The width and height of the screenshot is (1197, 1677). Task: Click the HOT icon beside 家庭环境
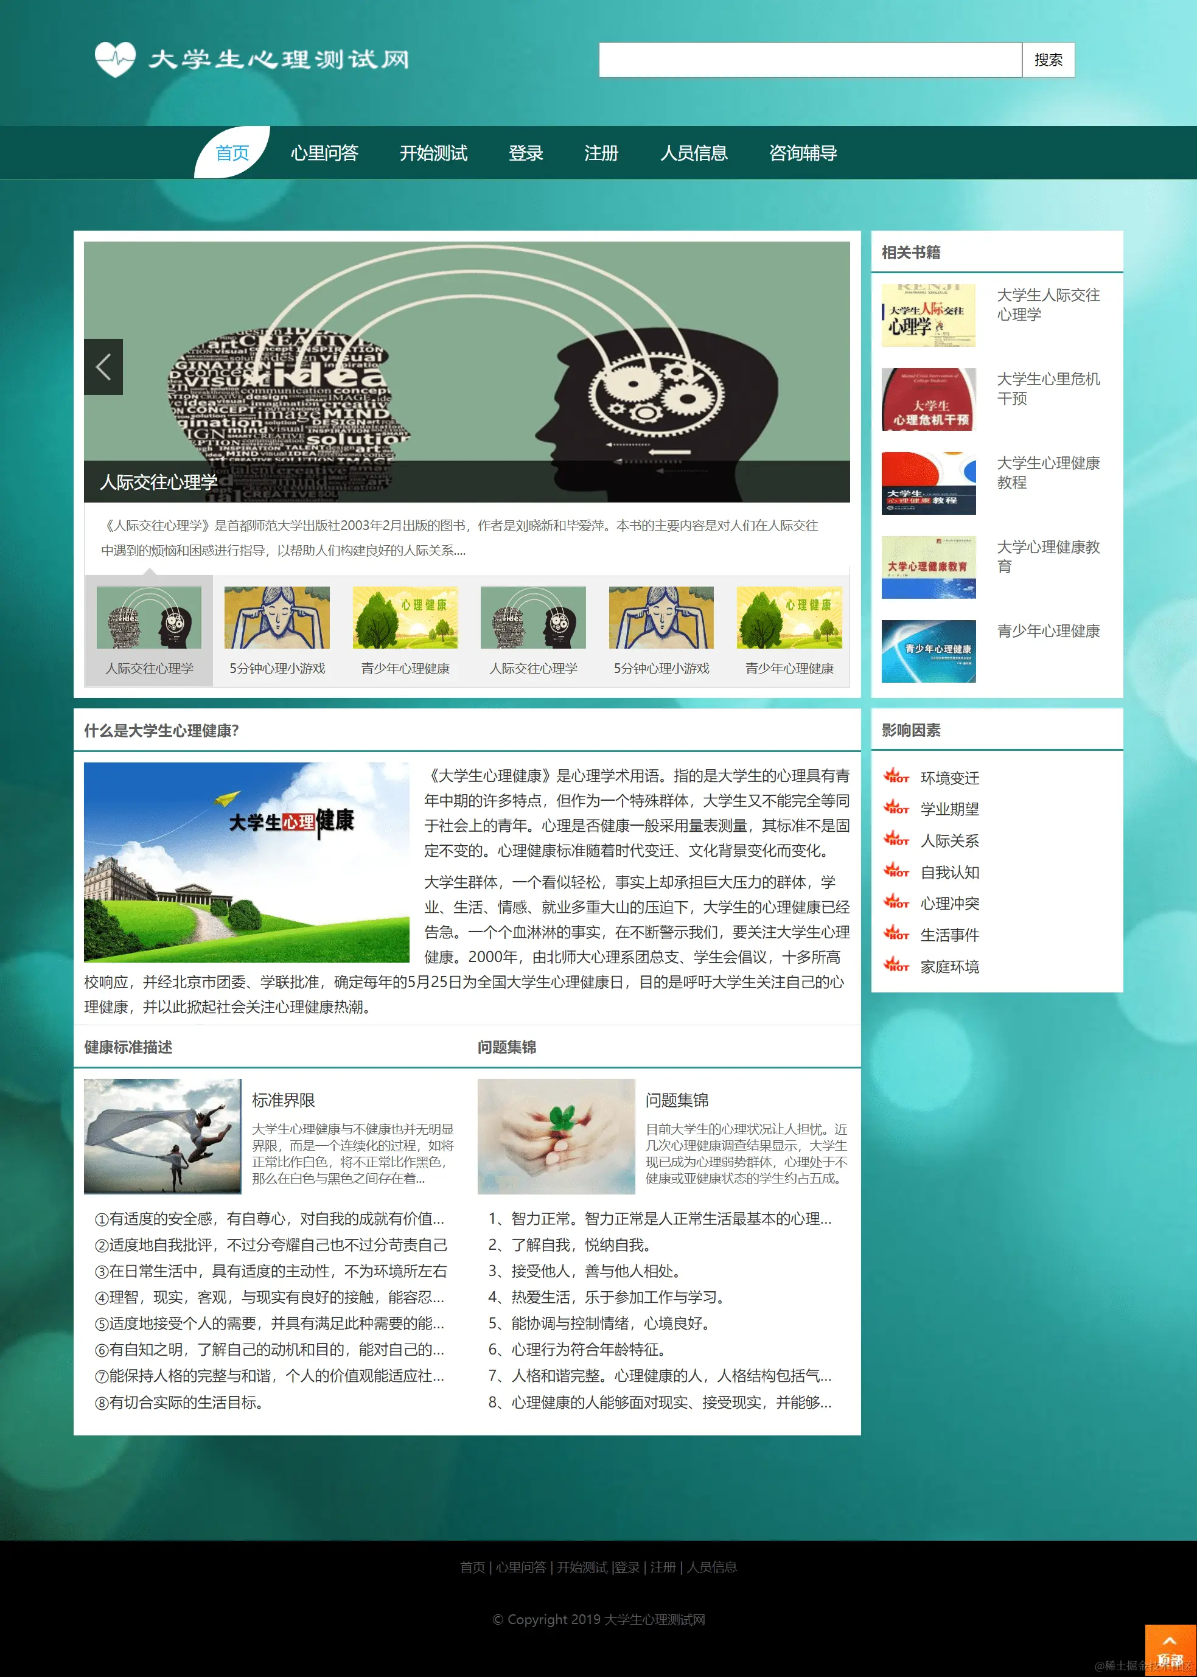(896, 967)
